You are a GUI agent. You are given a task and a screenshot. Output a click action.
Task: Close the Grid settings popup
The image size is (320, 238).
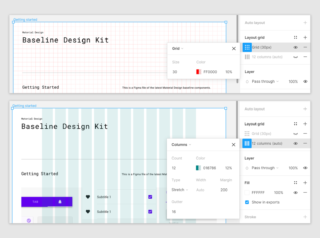pos(234,48)
